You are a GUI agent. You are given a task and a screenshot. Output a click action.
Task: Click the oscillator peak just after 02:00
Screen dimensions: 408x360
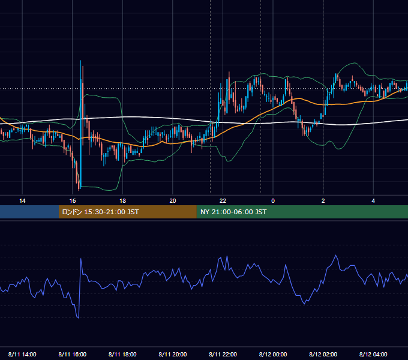tap(336, 256)
